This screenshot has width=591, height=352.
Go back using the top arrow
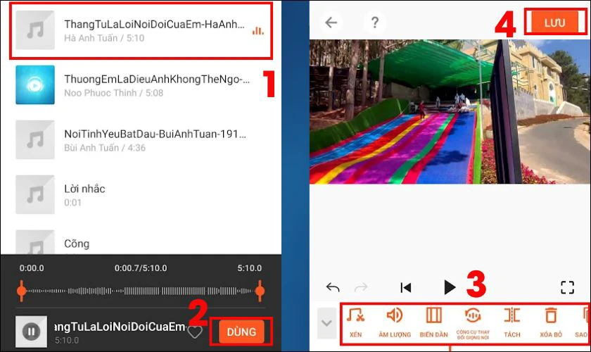[x=331, y=23]
